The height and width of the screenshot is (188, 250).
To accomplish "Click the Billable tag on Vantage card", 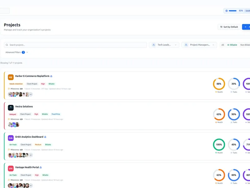I will (45, 175).
